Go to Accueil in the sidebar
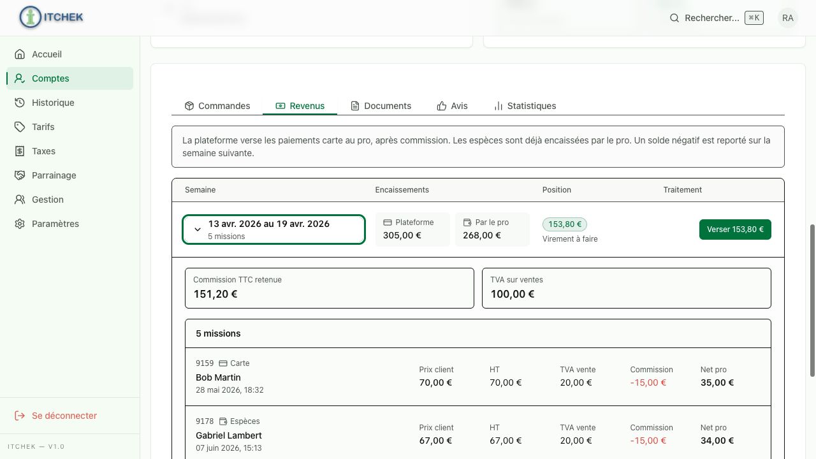The height and width of the screenshot is (459, 816). click(x=70, y=54)
